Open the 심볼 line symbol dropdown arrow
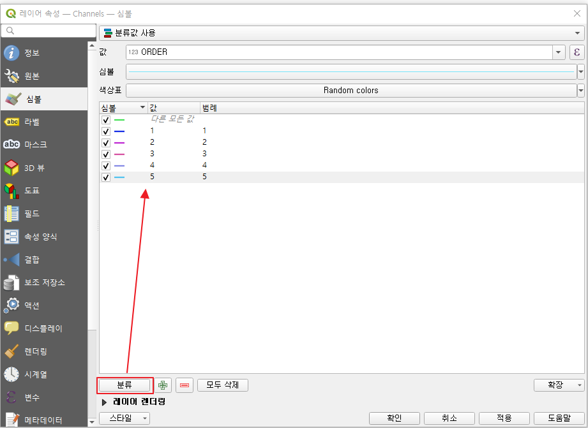 581,71
